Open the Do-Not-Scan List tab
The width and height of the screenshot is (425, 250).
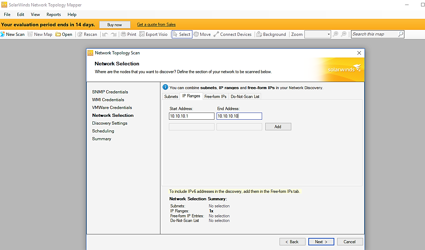pyautogui.click(x=245, y=97)
